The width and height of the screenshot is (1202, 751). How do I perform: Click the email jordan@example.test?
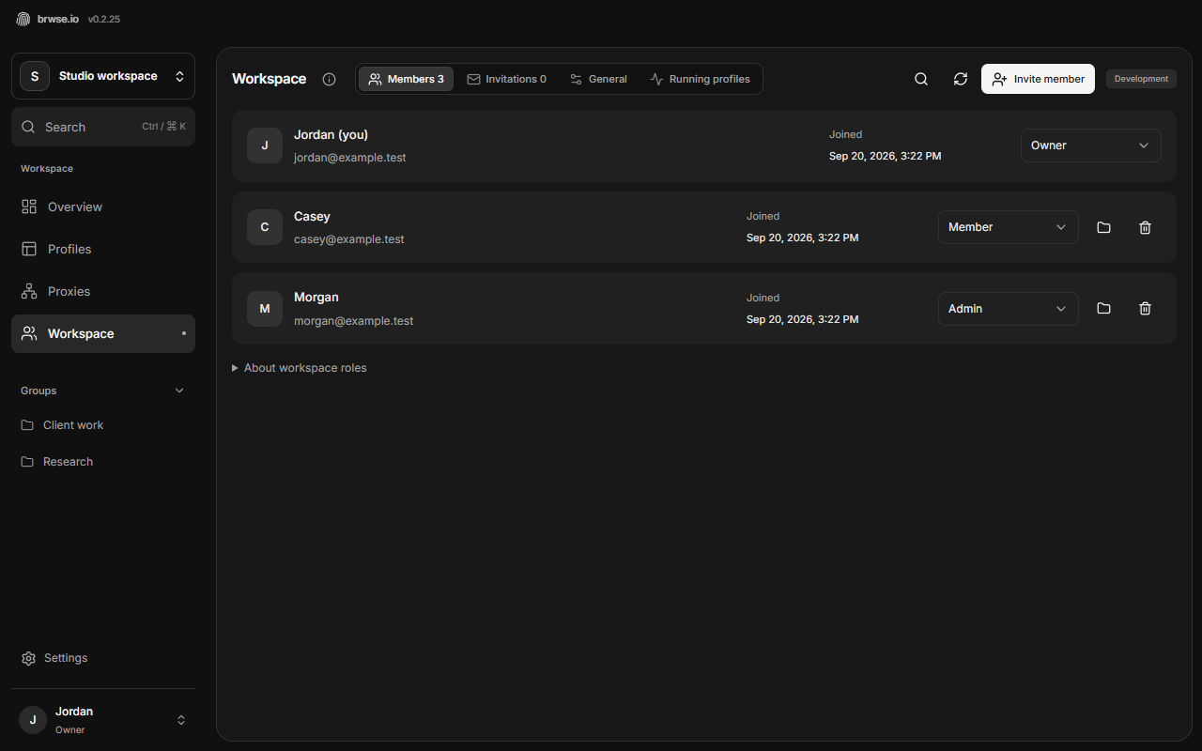[350, 158]
